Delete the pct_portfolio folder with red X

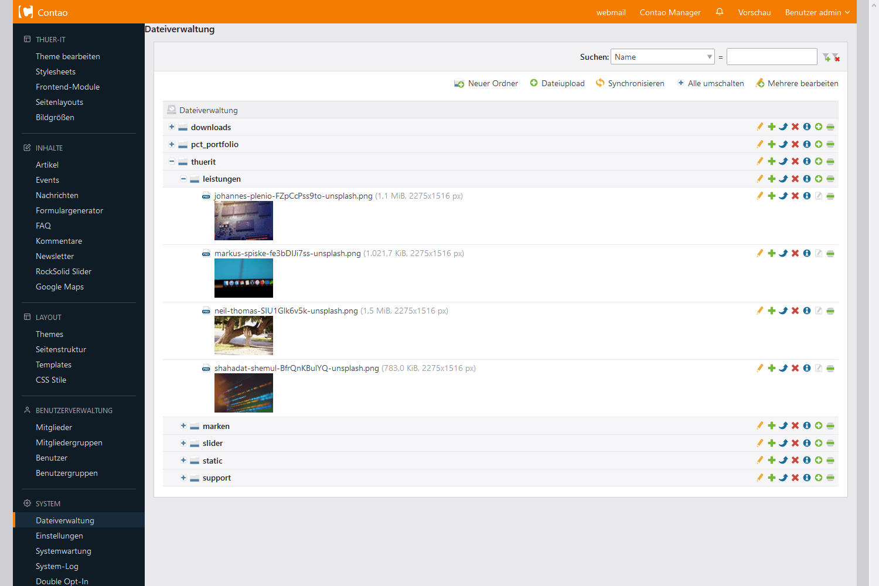(x=795, y=144)
